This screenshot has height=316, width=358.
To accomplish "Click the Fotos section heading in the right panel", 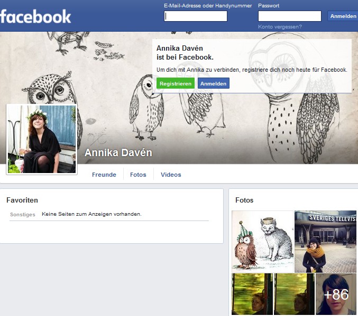I will (x=244, y=200).
